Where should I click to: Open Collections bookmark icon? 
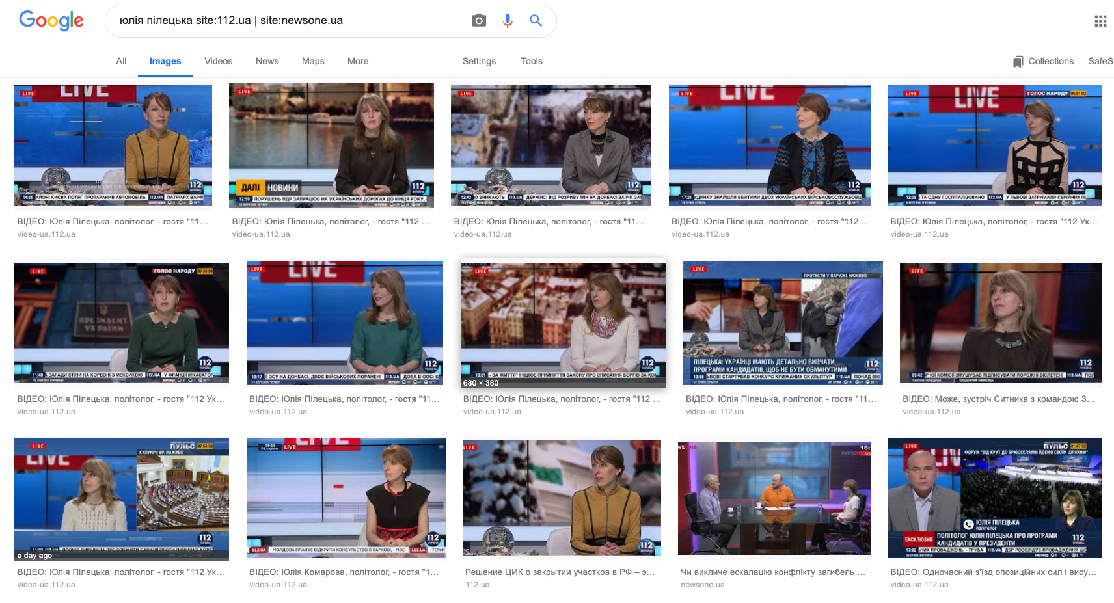coord(1018,62)
